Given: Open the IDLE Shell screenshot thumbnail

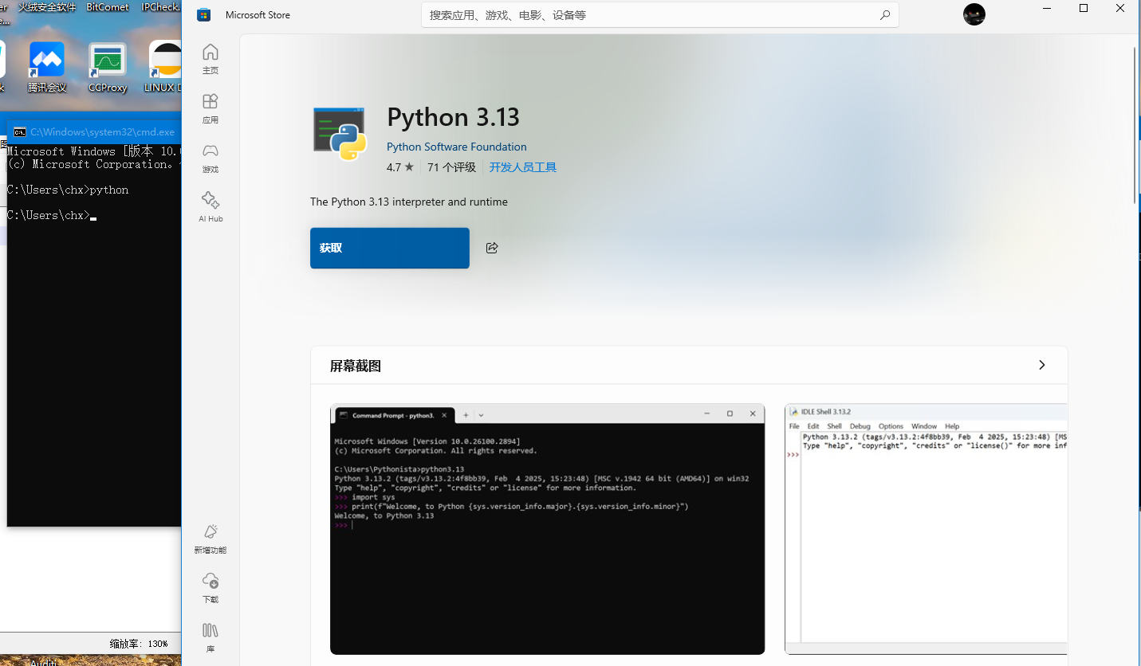Looking at the screenshot, I should click(926, 529).
